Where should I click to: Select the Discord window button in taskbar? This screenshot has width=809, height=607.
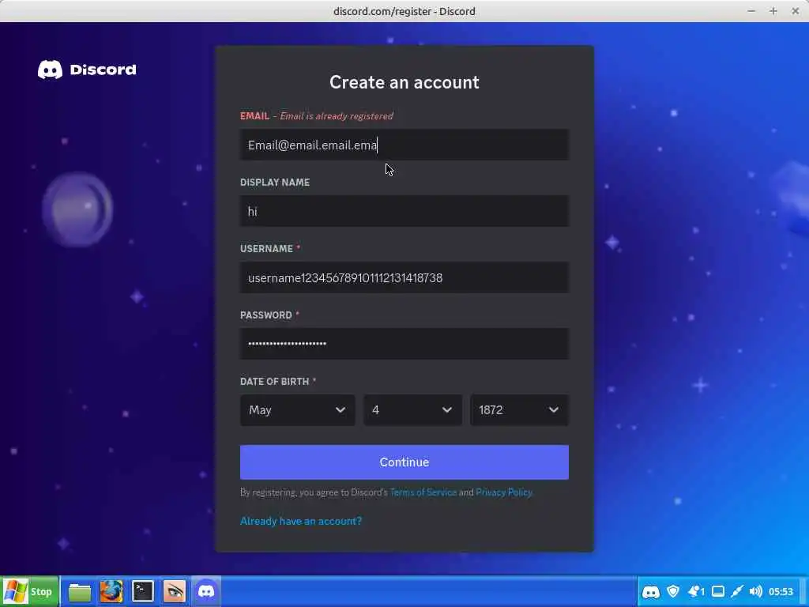206,591
